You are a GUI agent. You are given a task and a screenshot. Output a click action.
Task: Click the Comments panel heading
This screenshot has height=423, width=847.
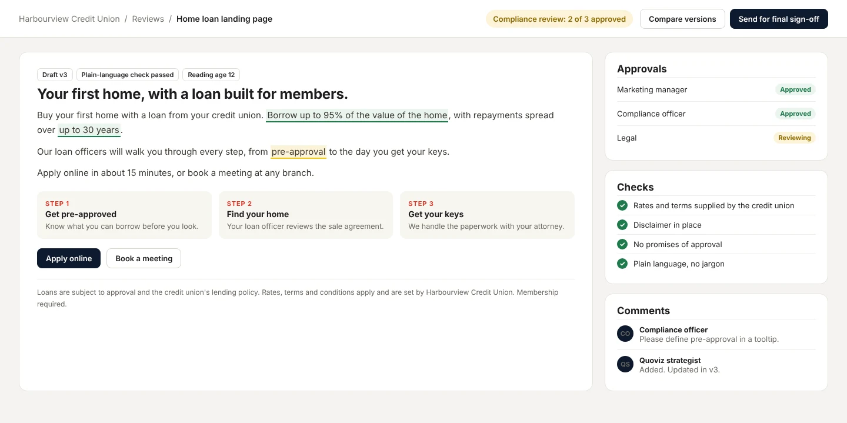pos(643,311)
